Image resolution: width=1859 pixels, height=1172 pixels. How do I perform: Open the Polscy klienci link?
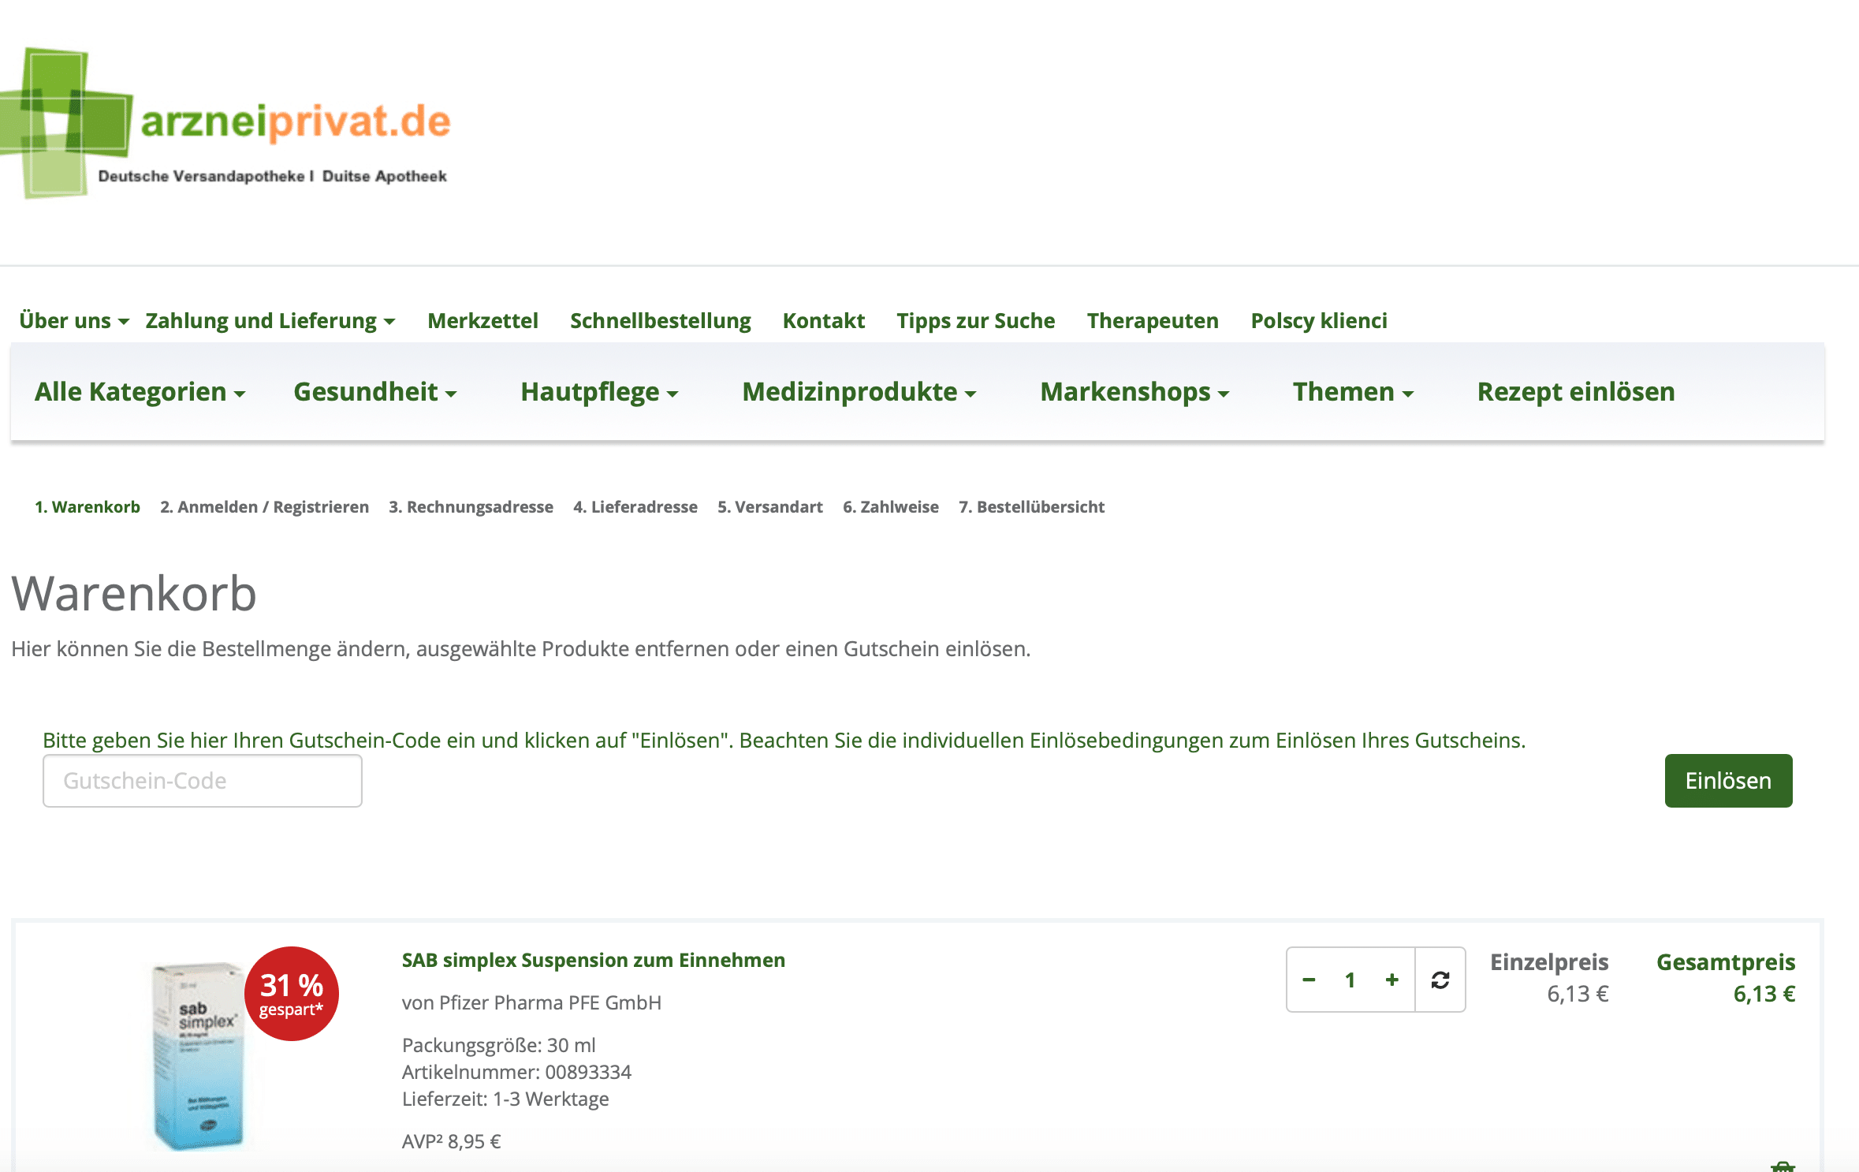pos(1319,321)
